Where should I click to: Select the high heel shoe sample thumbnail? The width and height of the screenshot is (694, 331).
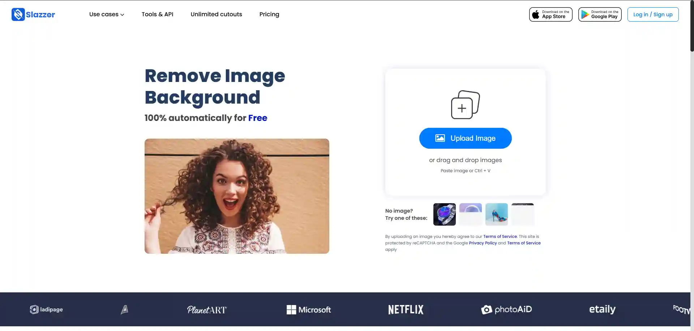coord(496,214)
